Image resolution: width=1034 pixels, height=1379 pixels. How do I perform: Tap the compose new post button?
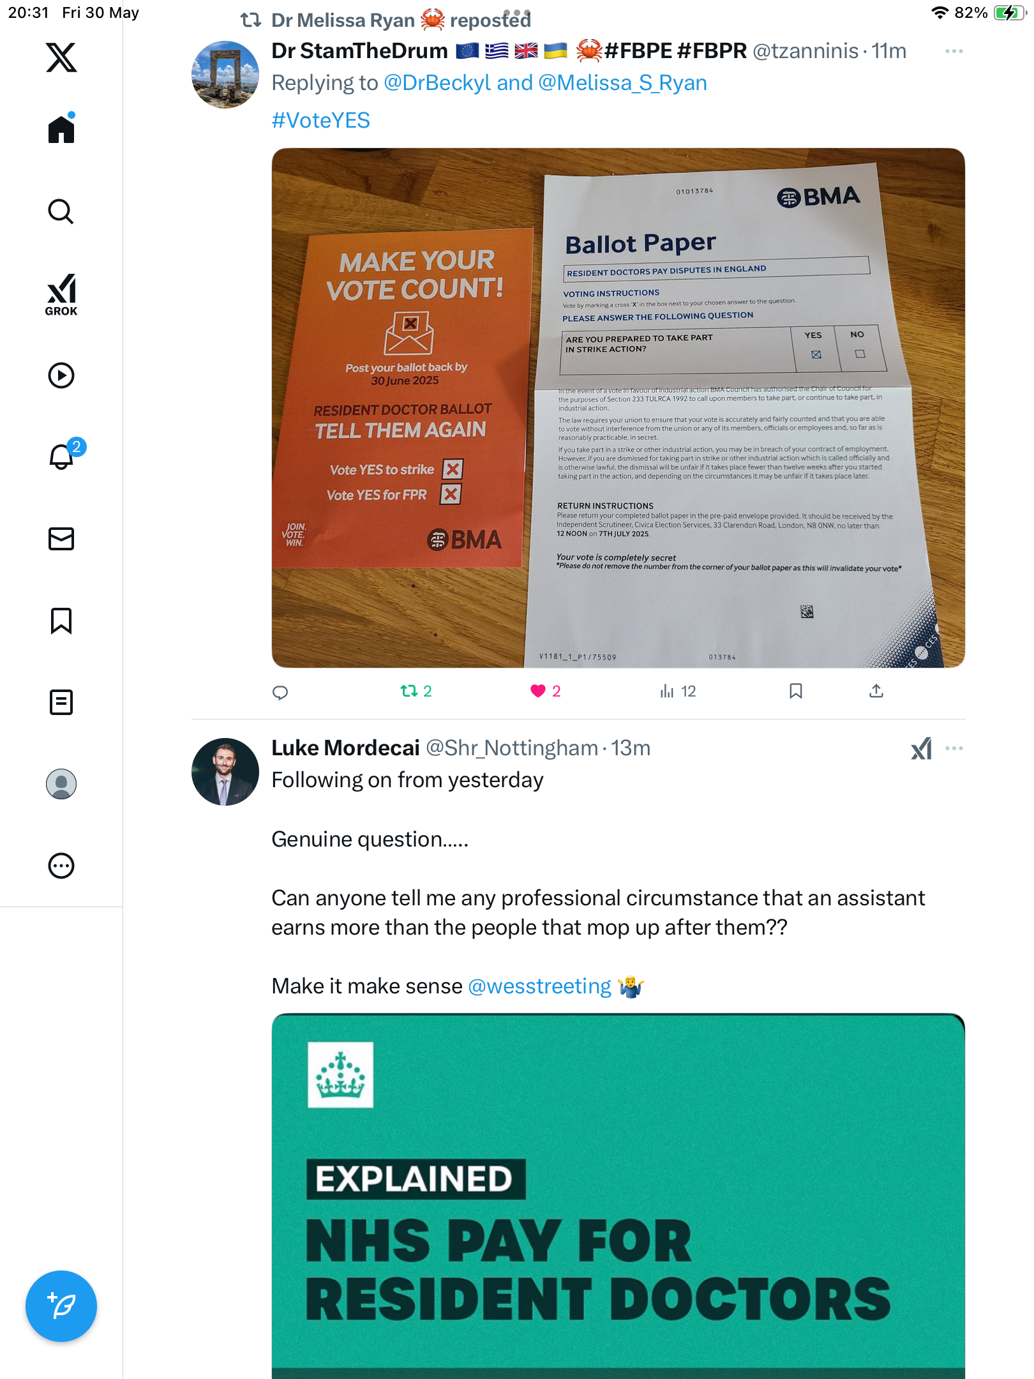pyautogui.click(x=61, y=1306)
